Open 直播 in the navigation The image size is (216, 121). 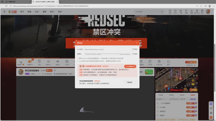coord(29,12)
